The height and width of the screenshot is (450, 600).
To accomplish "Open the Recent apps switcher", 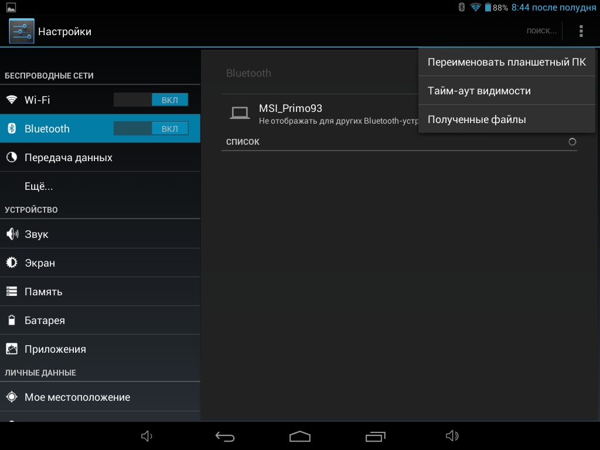I will [x=375, y=436].
